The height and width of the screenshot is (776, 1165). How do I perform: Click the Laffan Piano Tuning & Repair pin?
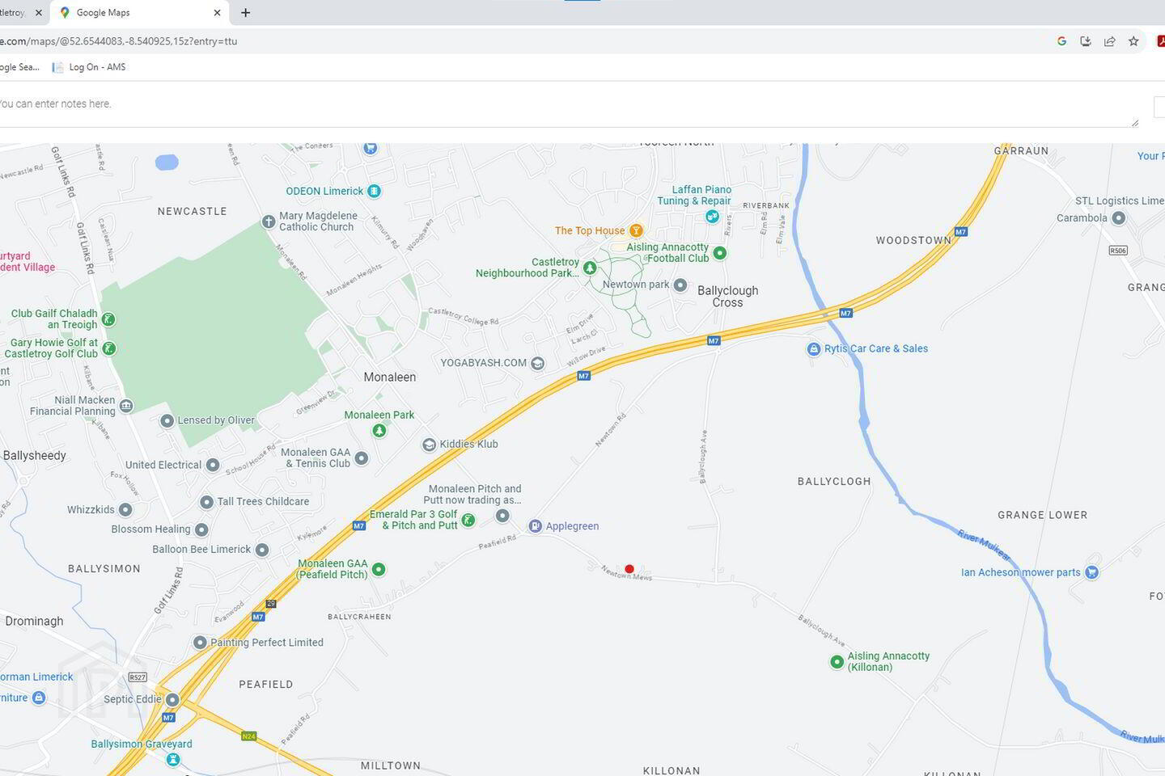[x=712, y=216]
